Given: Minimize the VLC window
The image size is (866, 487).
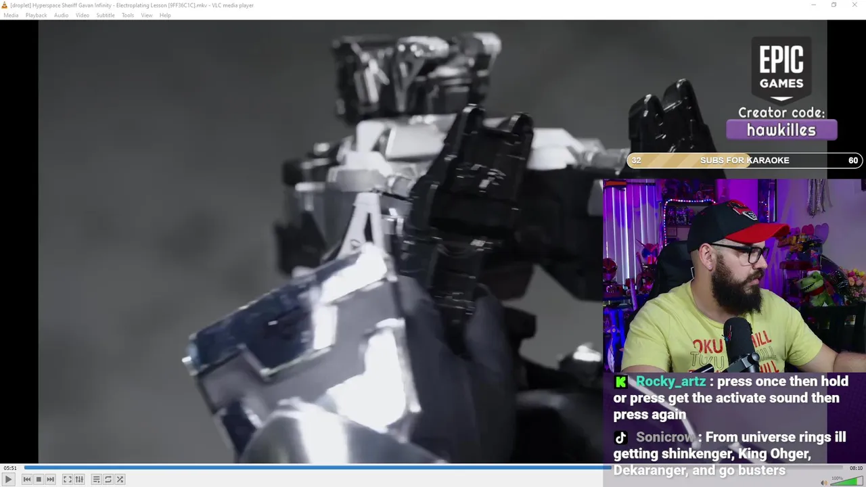Looking at the screenshot, I should pos(814,5).
